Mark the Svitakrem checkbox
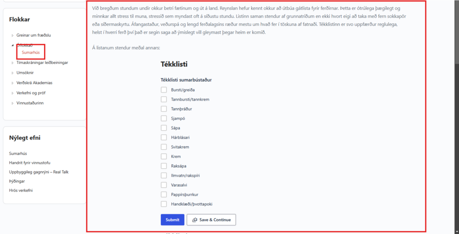This screenshot has height=234, width=459. [164, 147]
